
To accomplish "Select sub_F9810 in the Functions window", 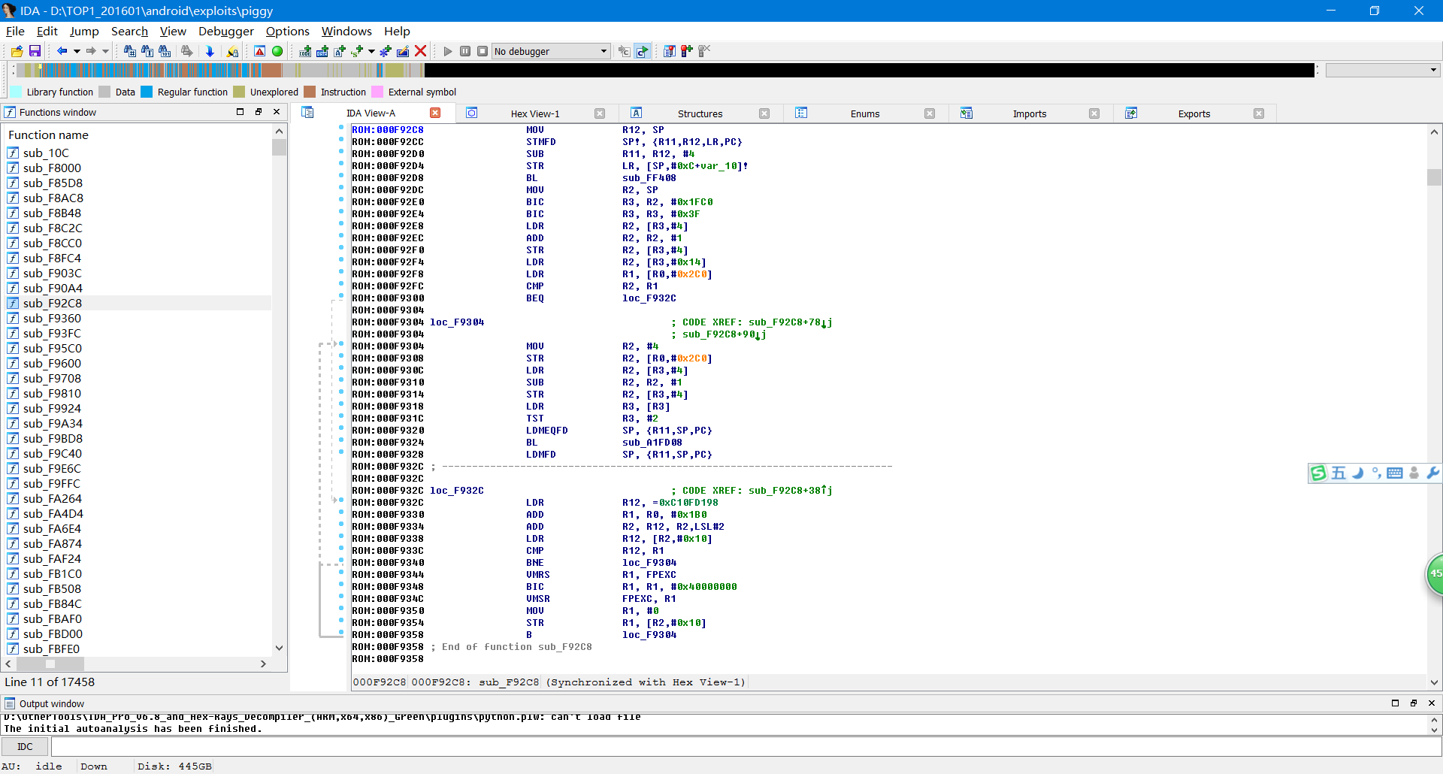I will coord(53,393).
